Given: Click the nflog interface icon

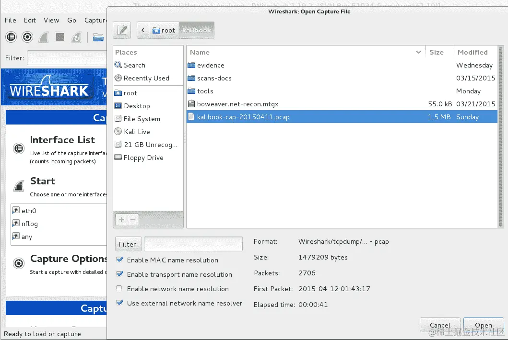Looking at the screenshot, I should (x=15, y=224).
